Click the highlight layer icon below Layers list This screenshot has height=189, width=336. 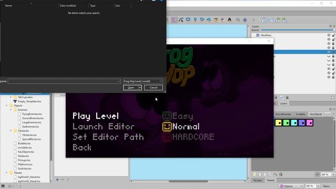tap(282, 98)
